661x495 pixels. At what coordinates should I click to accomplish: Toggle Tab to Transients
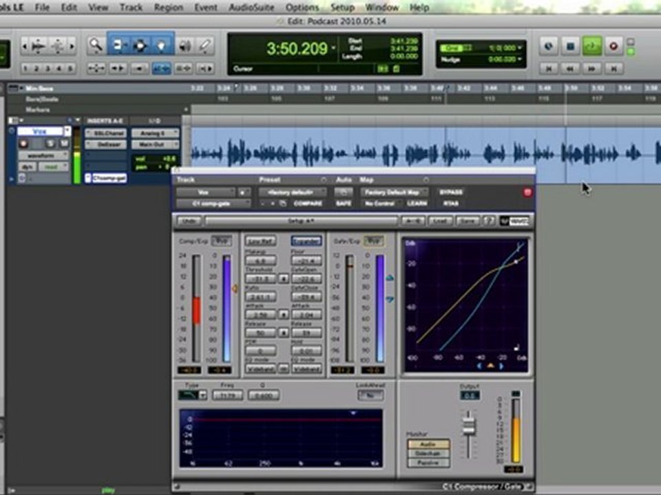pyautogui.click(x=118, y=68)
